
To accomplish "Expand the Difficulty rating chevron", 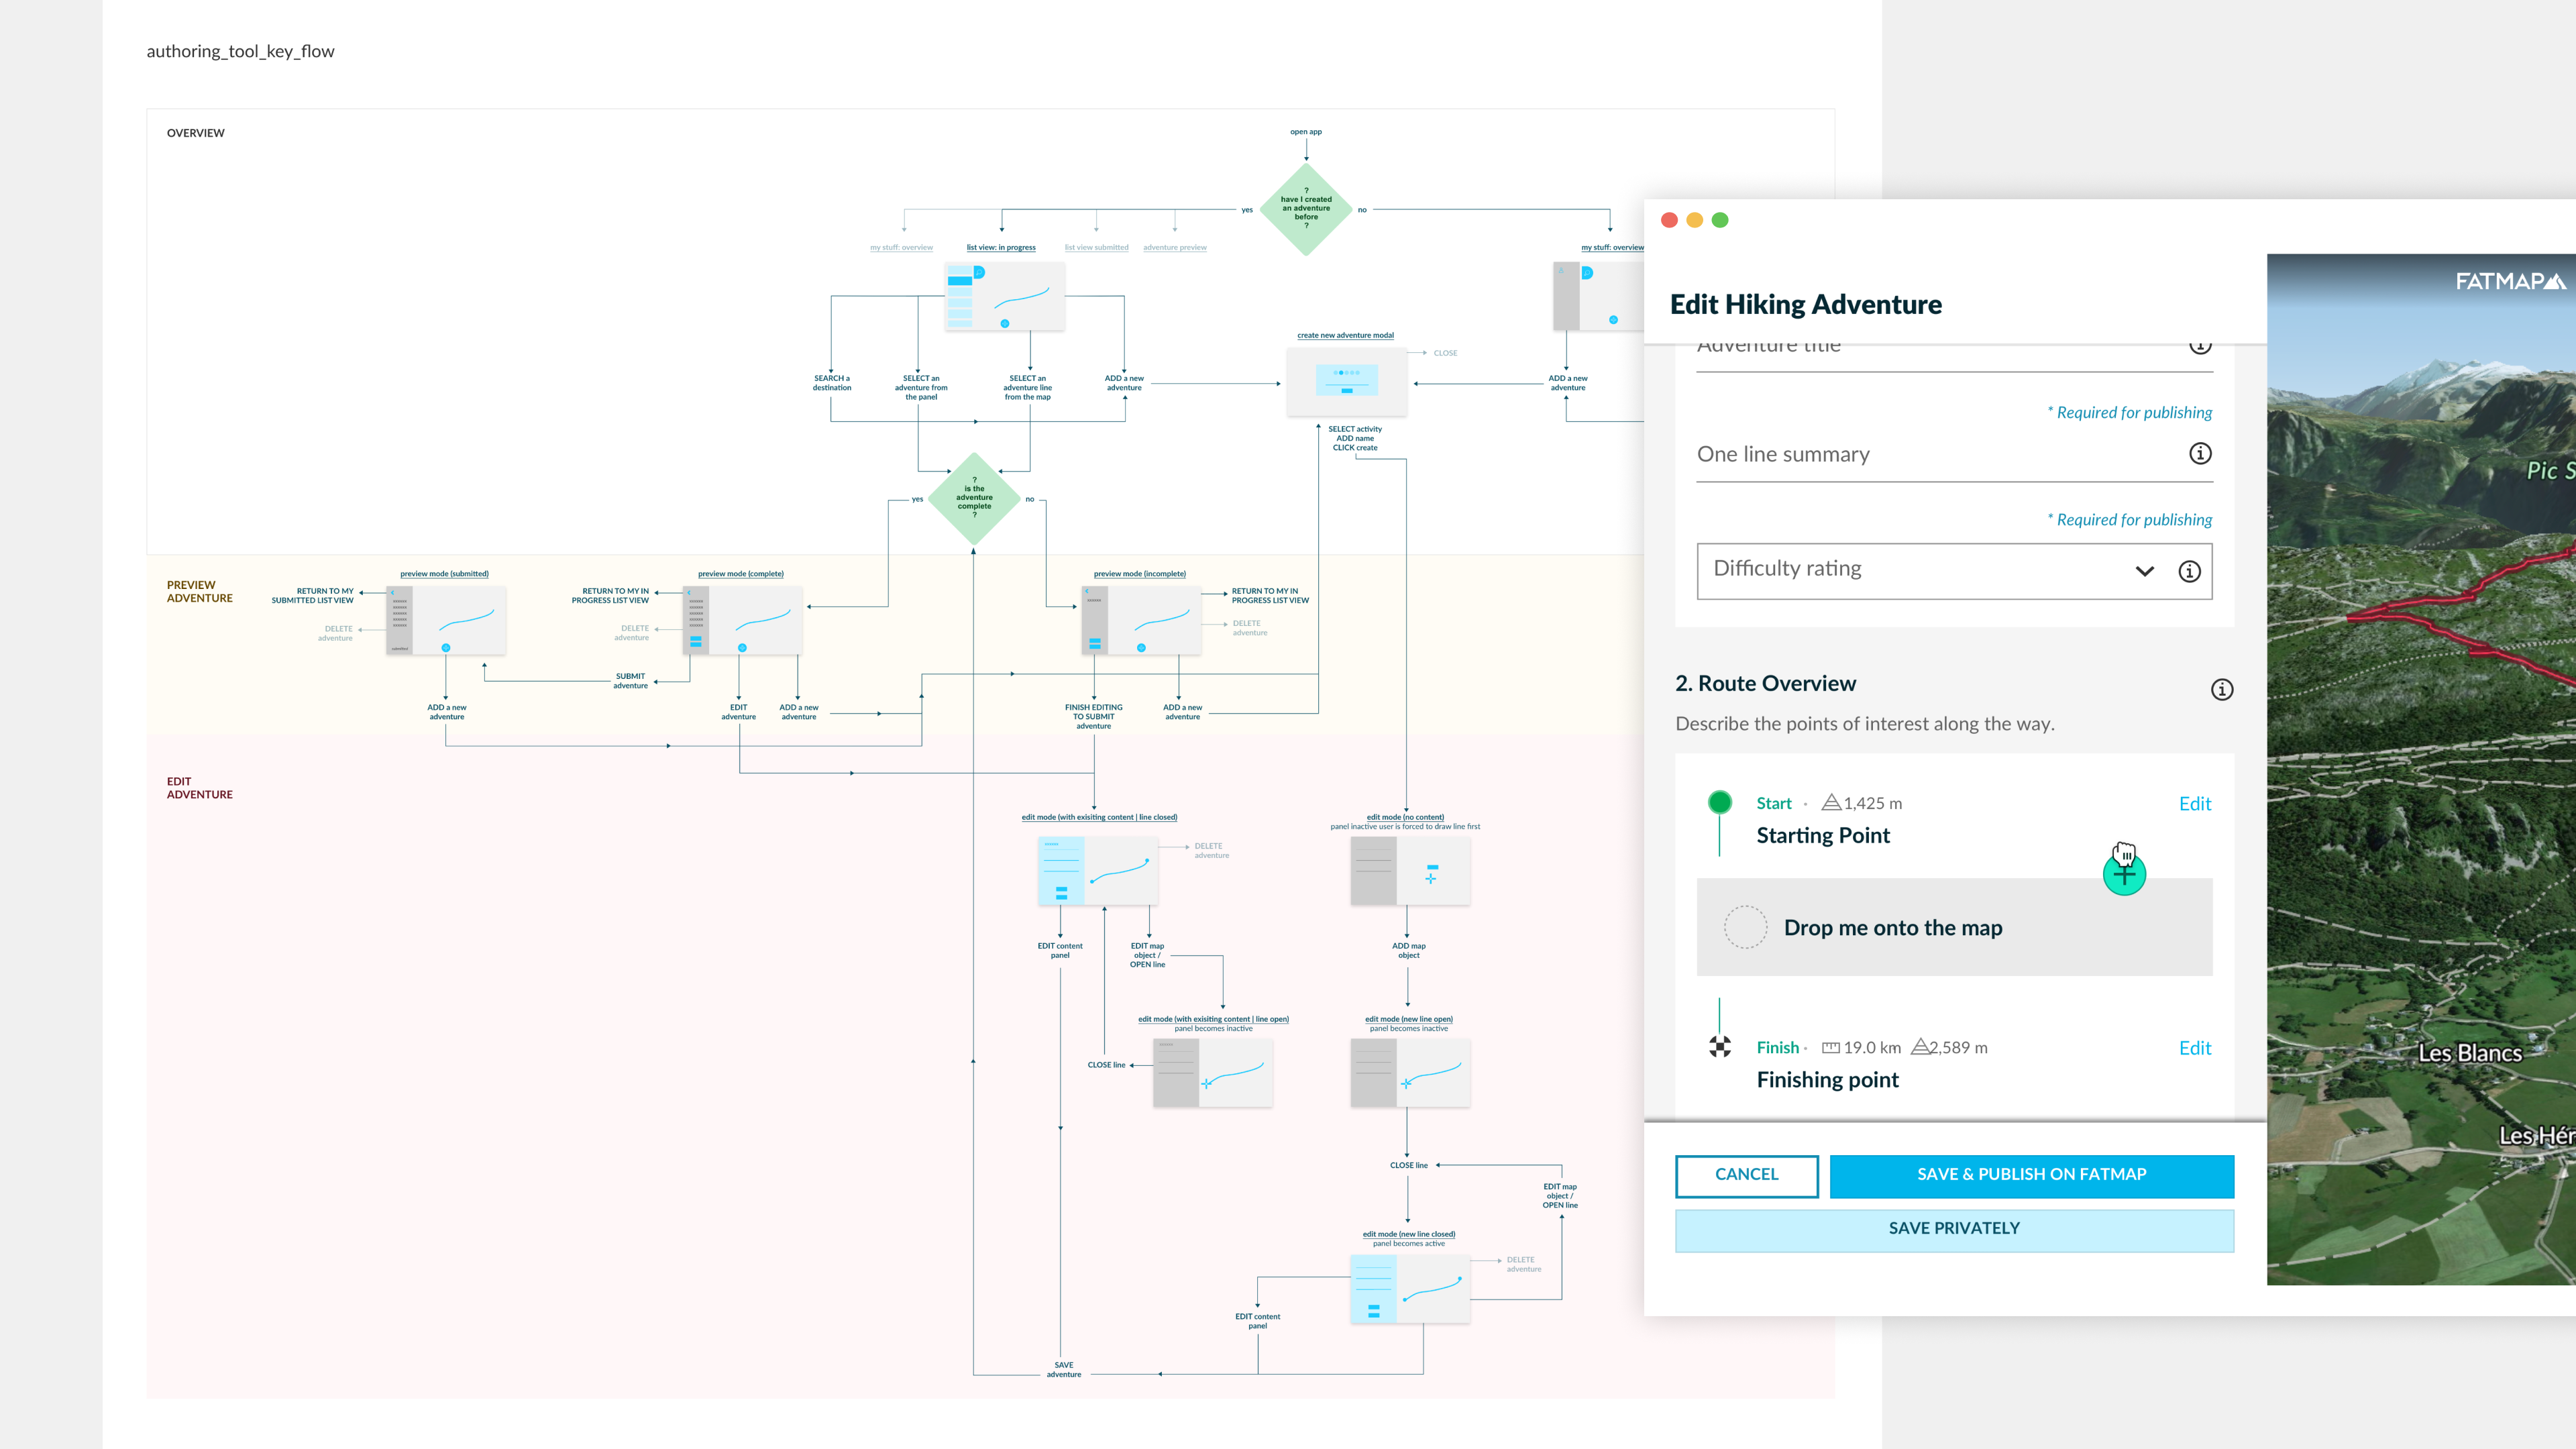I will coord(2144,571).
